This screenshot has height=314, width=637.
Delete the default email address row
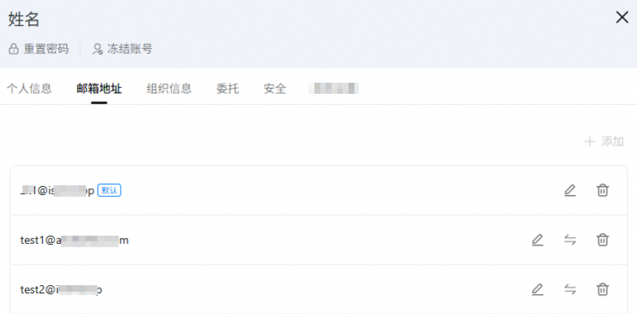(x=603, y=191)
